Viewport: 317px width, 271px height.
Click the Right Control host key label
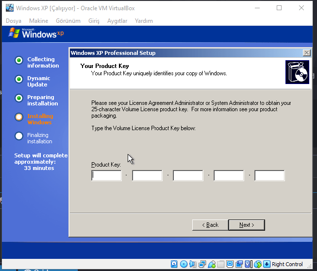pos(287,264)
